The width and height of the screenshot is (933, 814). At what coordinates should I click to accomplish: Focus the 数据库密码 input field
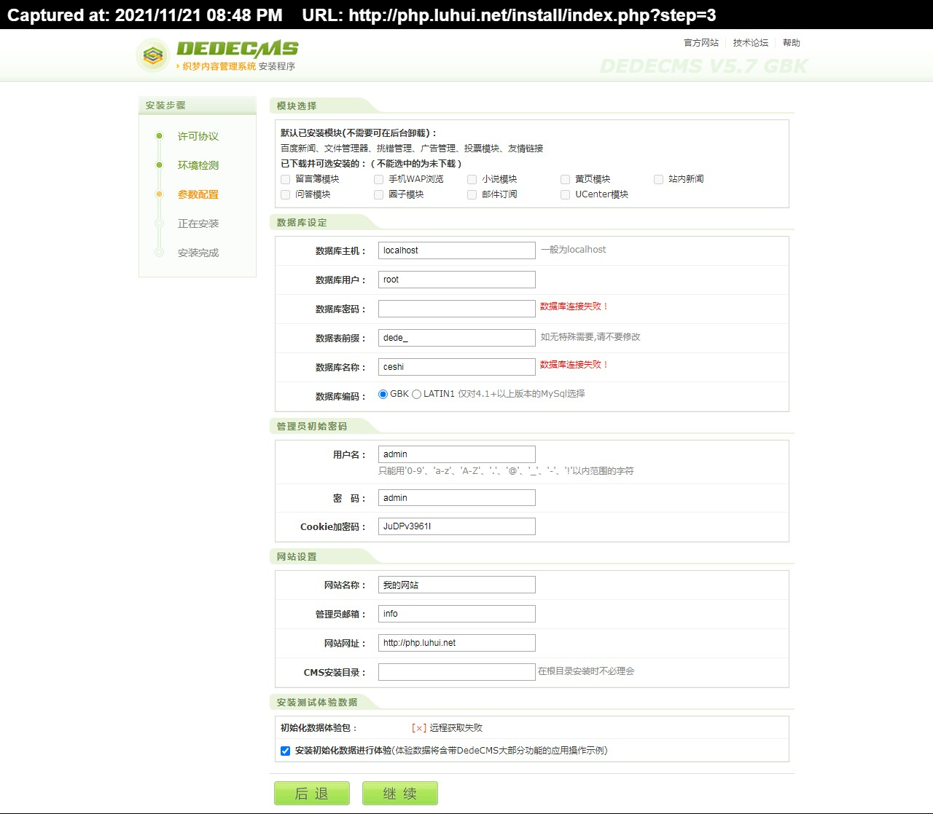pyautogui.click(x=457, y=309)
